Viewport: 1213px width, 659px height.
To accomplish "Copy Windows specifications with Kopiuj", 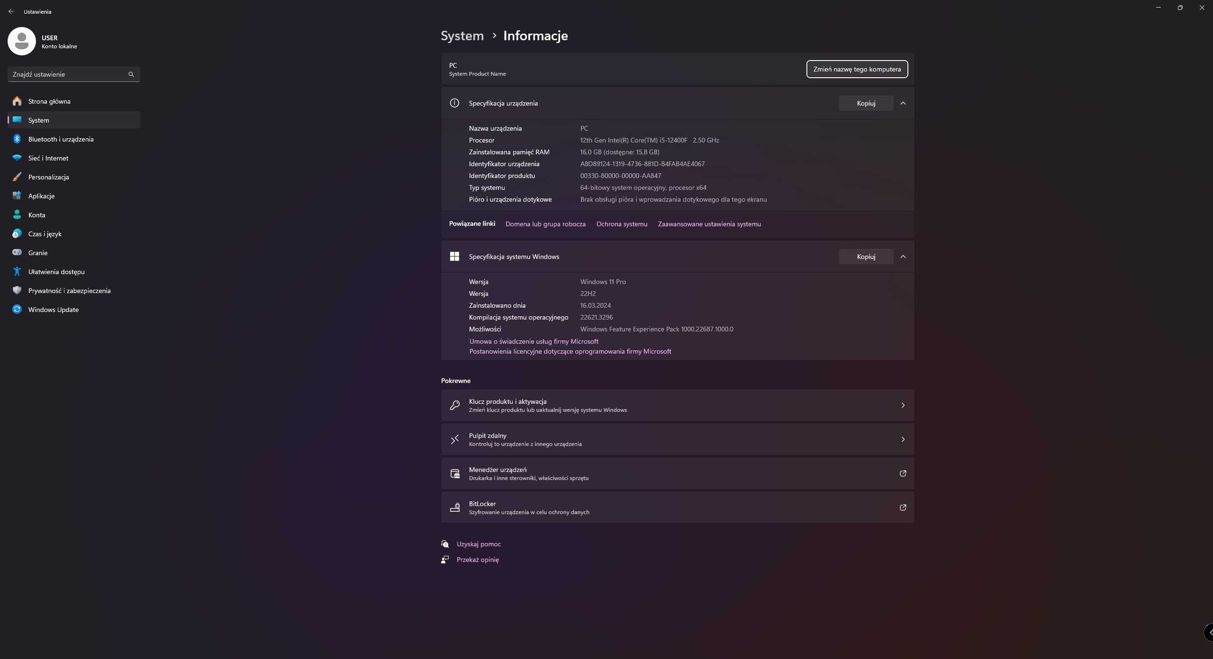I will pos(866,256).
